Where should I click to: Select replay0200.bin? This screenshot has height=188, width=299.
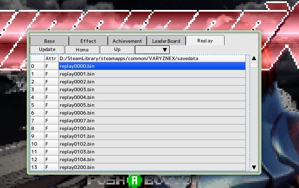click(152, 167)
